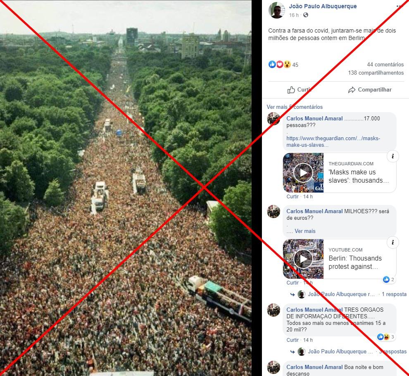Screen dimensions: 409x376
Task: Play the Guardian video preview
Action: pyautogui.click(x=303, y=173)
